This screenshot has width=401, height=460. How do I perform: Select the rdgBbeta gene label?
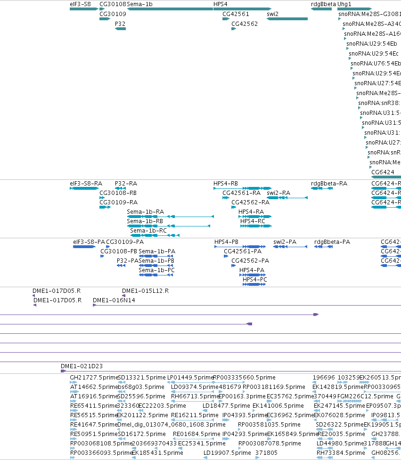[x=323, y=4]
